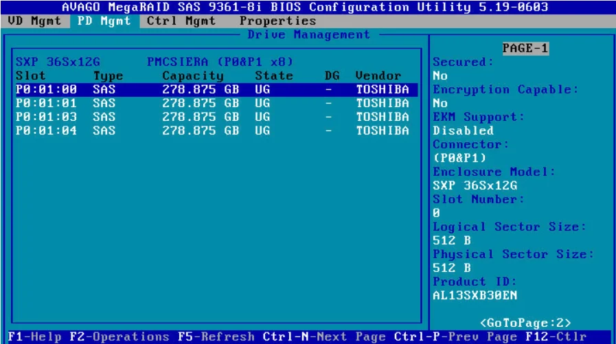Click the 278.875 GB capacity of P0:01:04
The width and height of the screenshot is (616, 344).
[x=201, y=130]
